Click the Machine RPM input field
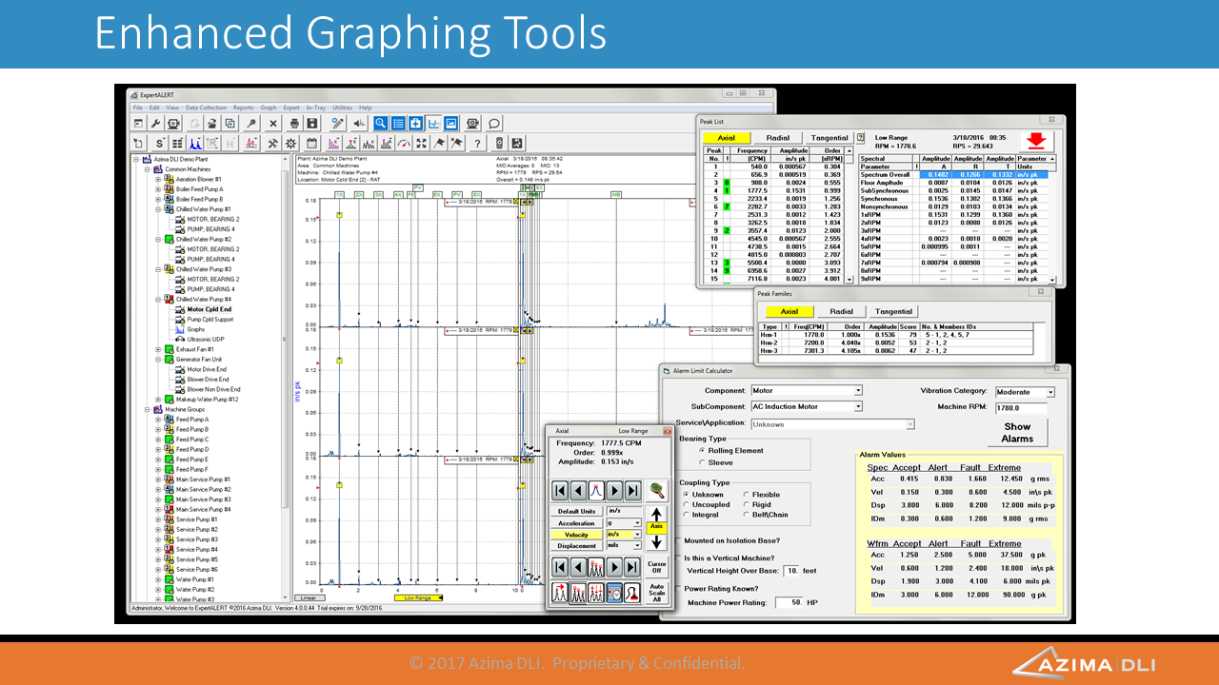This screenshot has height=685, width=1219. pyautogui.click(x=1020, y=408)
